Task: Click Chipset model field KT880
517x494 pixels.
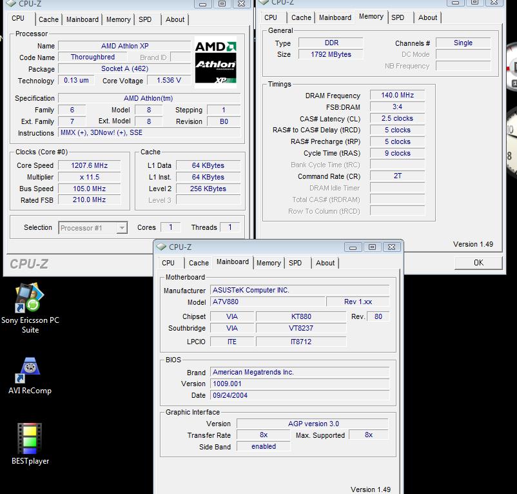Action: (x=301, y=316)
